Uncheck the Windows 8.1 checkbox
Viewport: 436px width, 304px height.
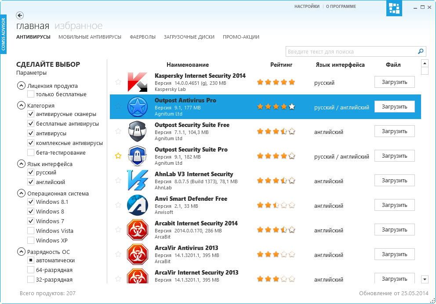[x=31, y=202]
